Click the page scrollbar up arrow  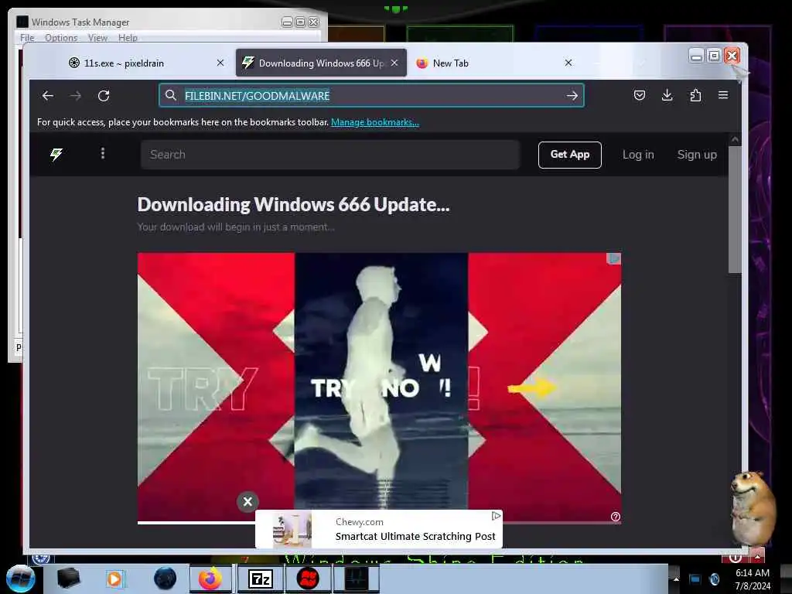point(735,139)
